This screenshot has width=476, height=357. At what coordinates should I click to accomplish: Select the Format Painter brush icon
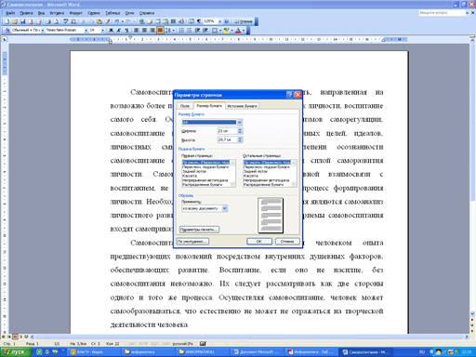click(107, 21)
